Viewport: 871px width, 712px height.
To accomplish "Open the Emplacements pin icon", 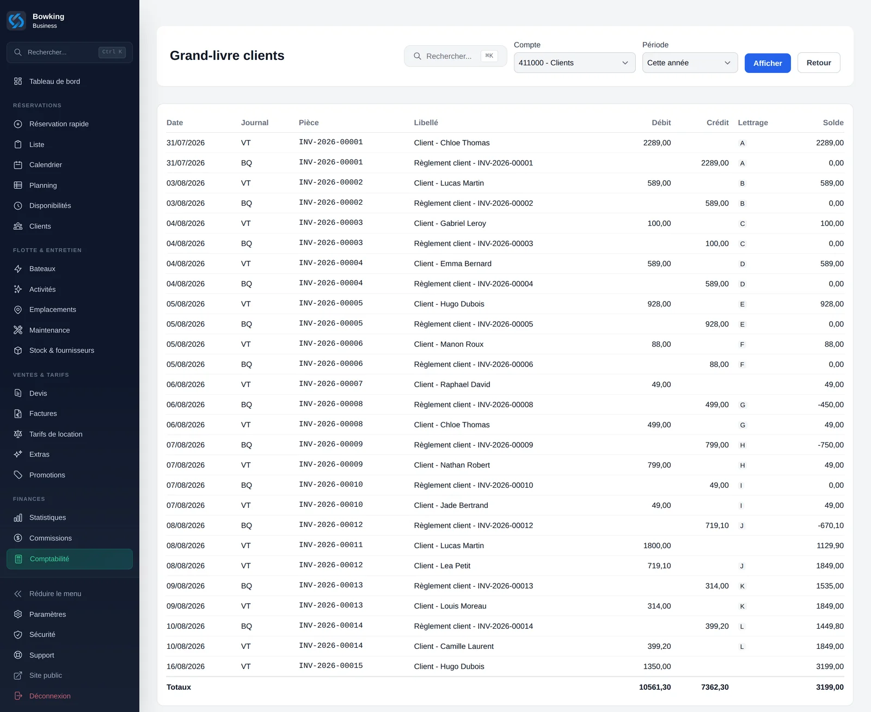I will pyautogui.click(x=18, y=310).
